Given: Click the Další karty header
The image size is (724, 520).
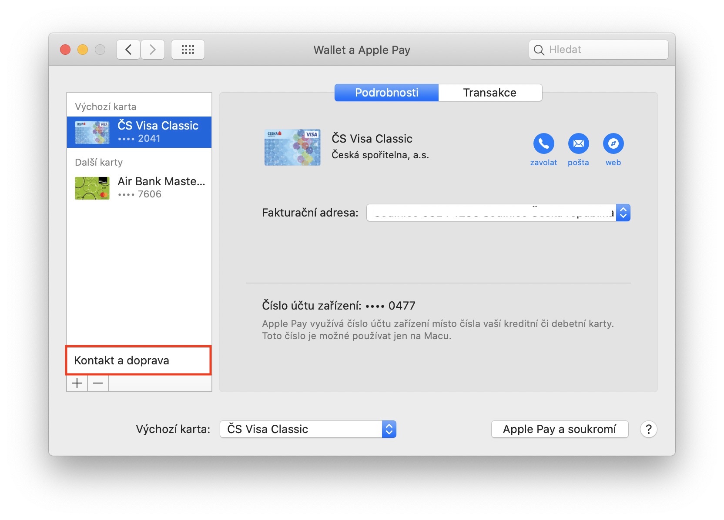Looking at the screenshot, I should [99, 162].
